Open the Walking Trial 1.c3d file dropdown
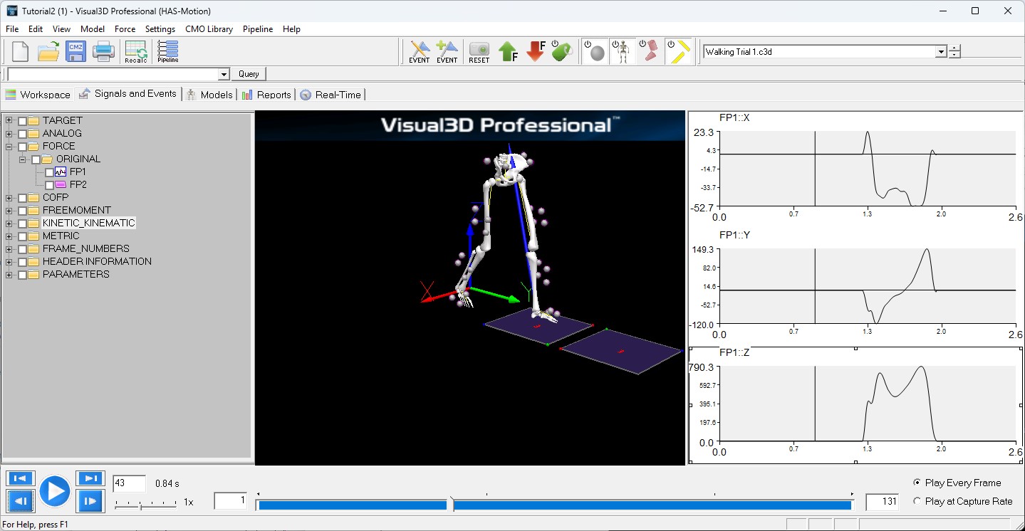Viewport: 1025px width, 531px height. point(941,52)
